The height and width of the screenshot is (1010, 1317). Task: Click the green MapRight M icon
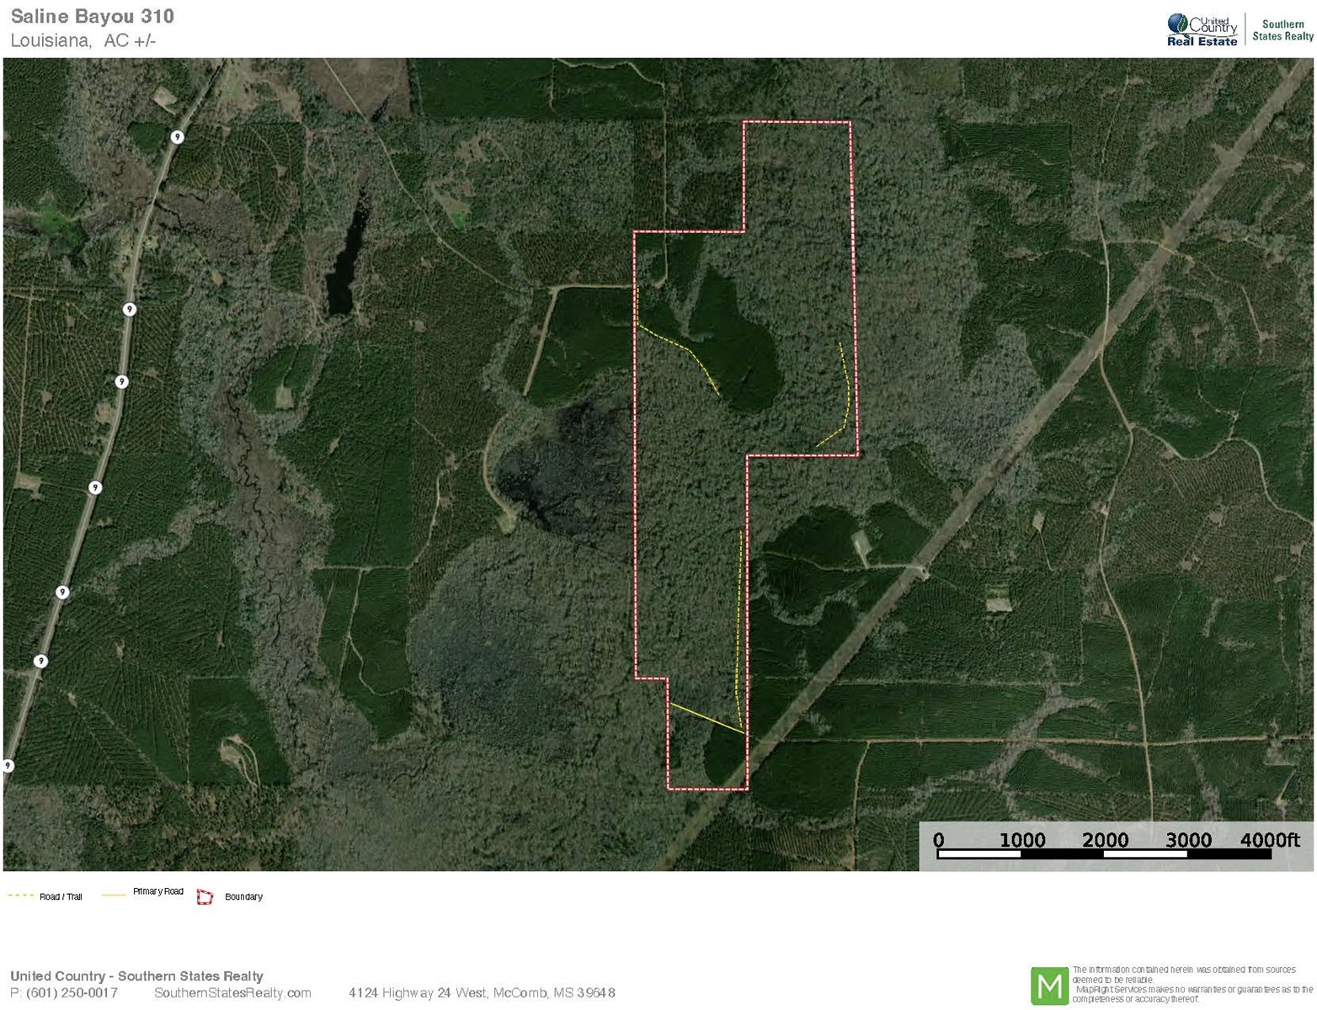[1048, 985]
